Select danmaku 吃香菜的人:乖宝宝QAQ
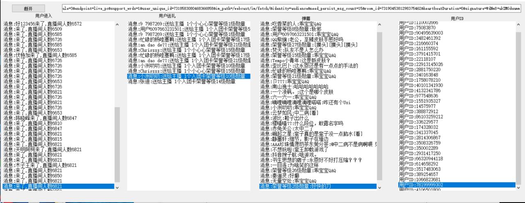This screenshot has height=203, width=525. pos(318,24)
